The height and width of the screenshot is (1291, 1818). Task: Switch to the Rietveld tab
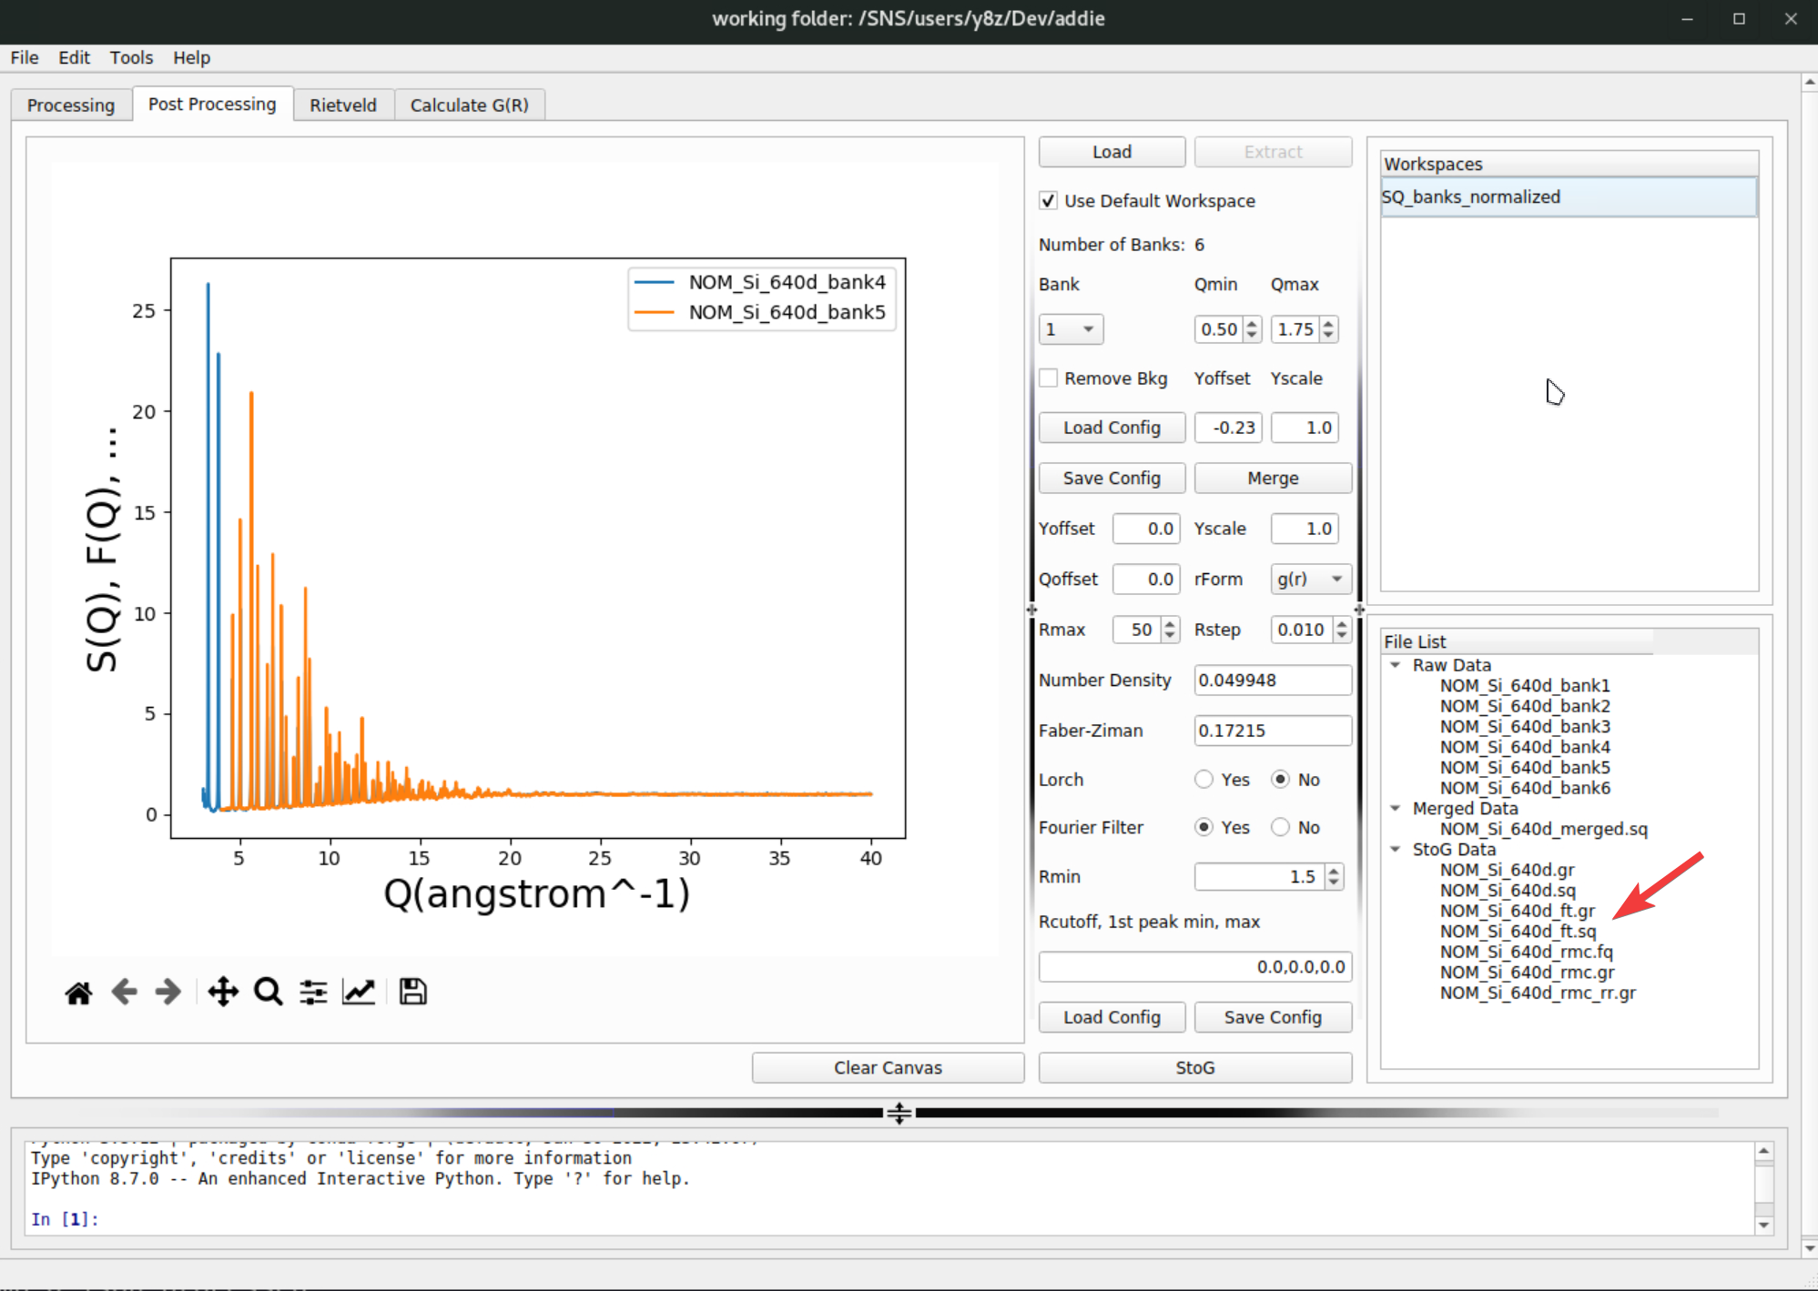click(342, 105)
